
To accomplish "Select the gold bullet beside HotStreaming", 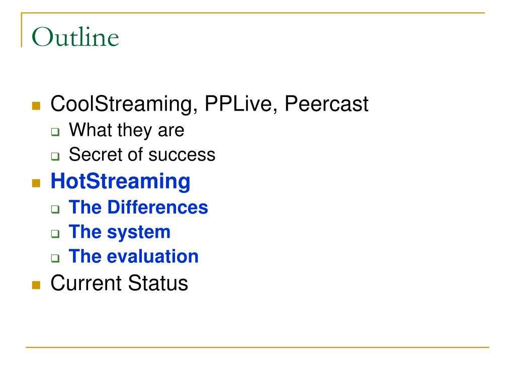I will [x=36, y=183].
